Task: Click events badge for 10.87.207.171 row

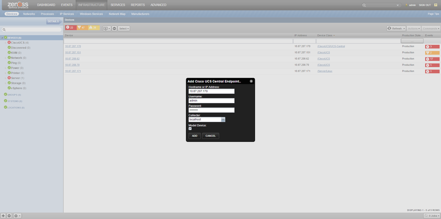Action: coord(432,72)
